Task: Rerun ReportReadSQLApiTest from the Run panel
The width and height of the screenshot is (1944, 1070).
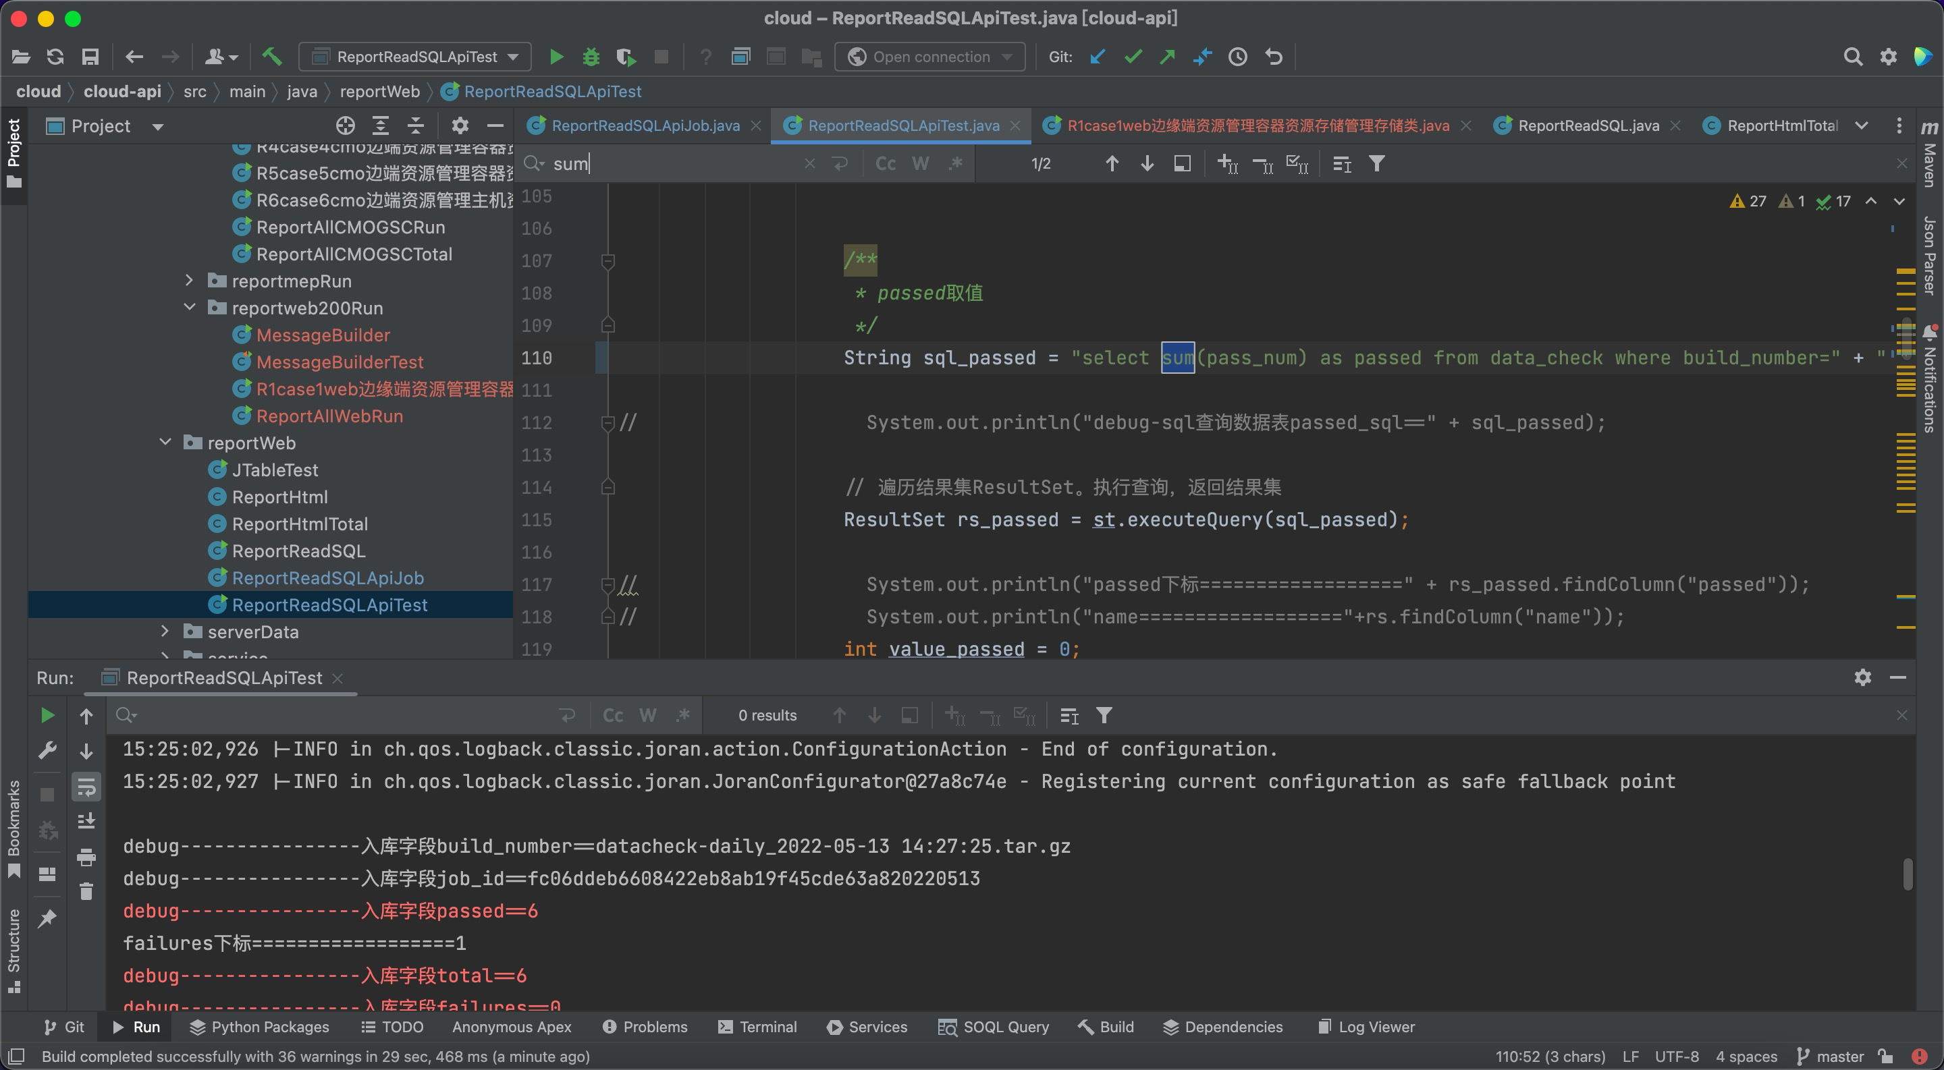Action: (x=47, y=715)
